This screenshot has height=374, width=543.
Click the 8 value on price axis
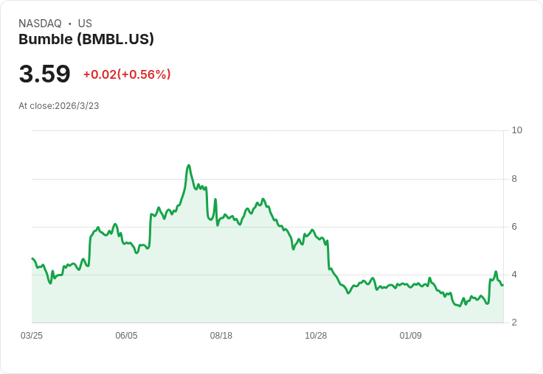tap(514, 179)
